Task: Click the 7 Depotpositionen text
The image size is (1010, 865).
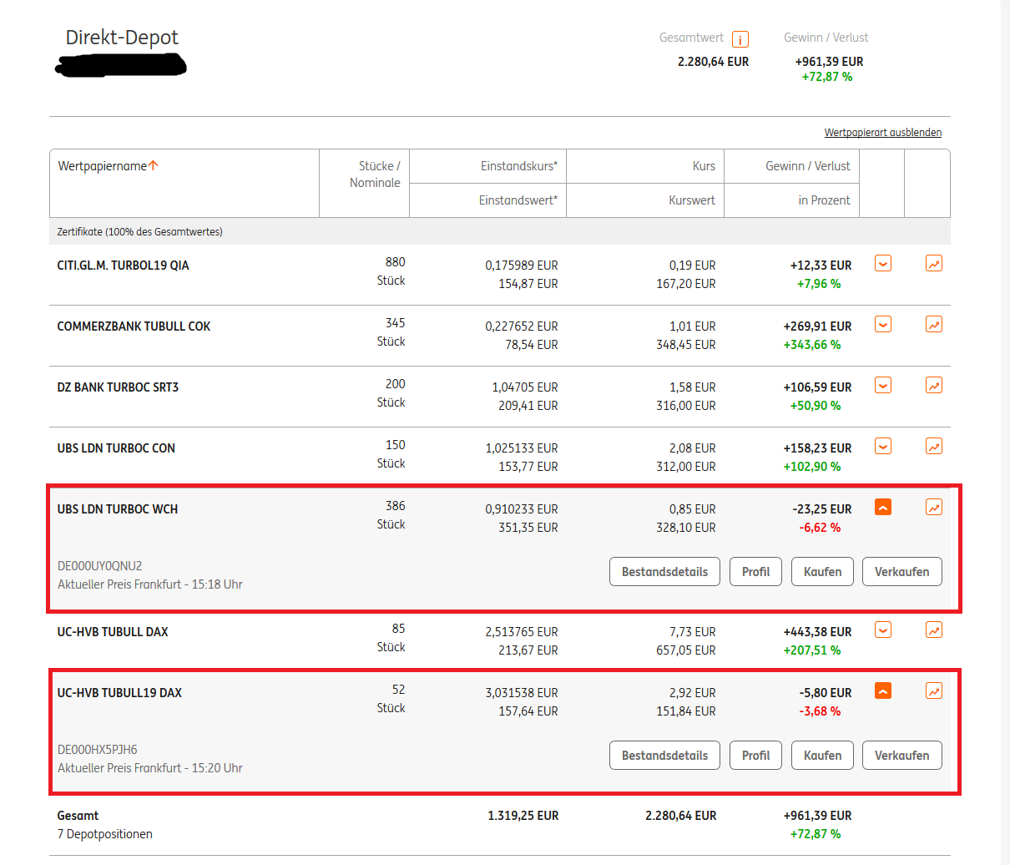Action: click(104, 834)
